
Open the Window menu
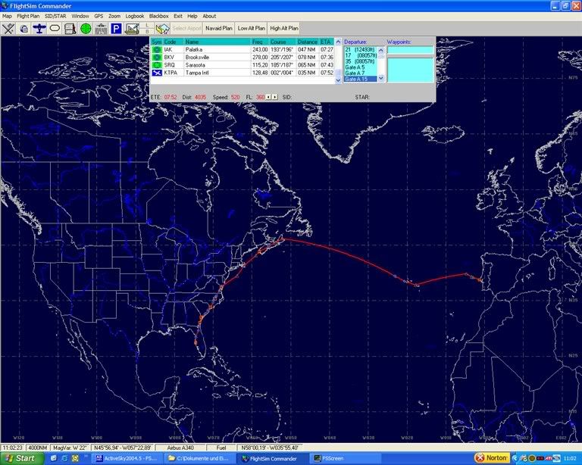[80, 16]
